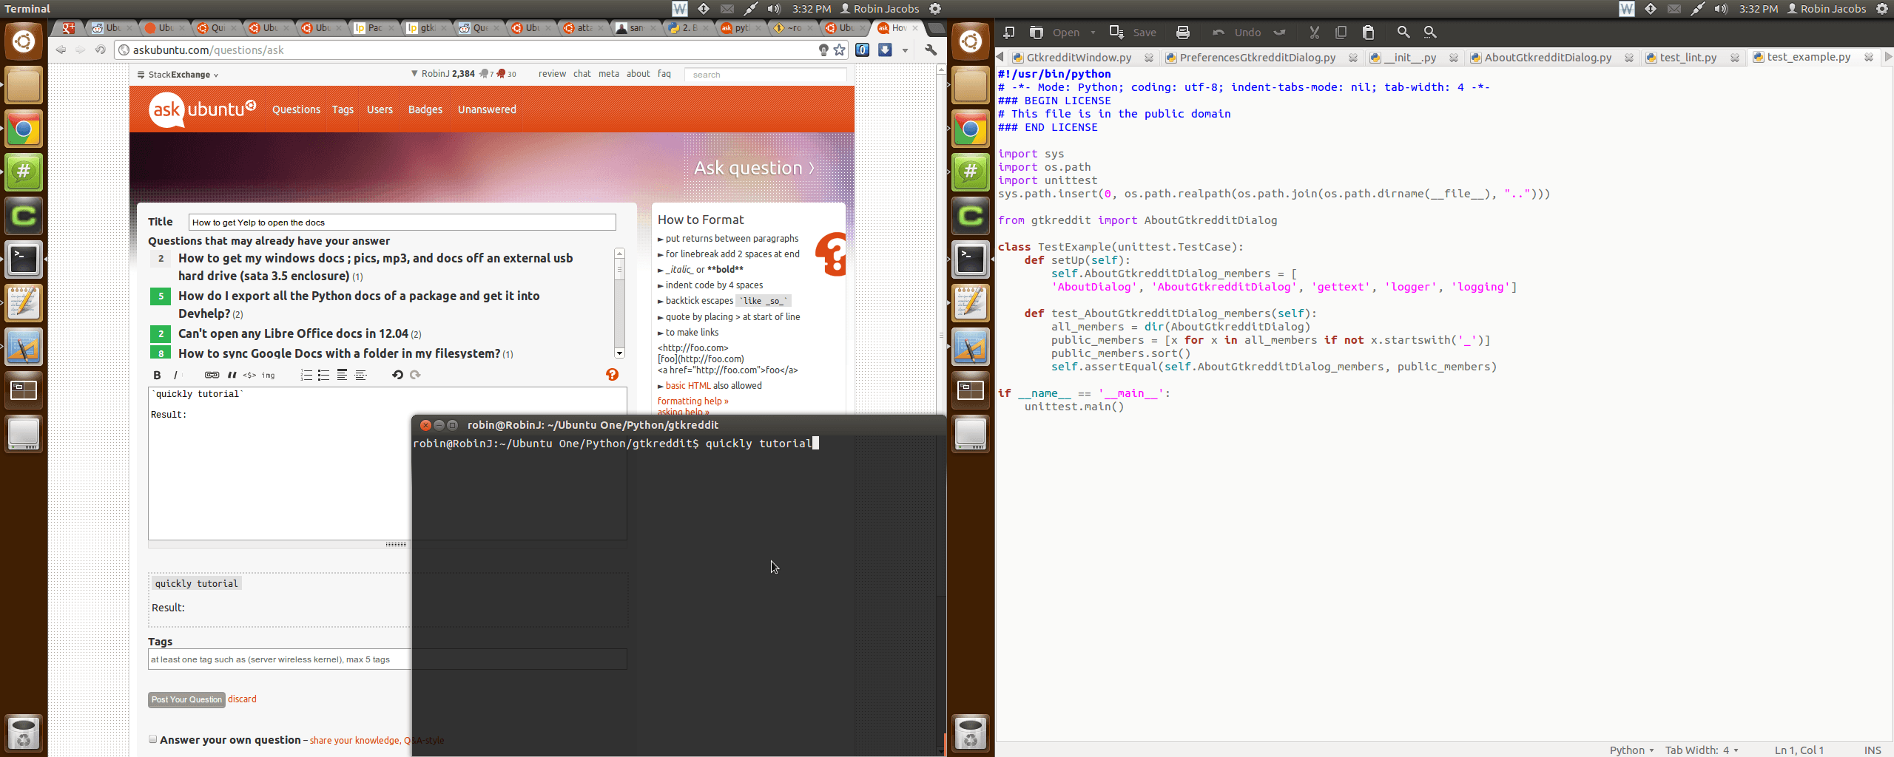1894x757 pixels.
Task: Click the question body resize grippie
Action: coord(396,544)
